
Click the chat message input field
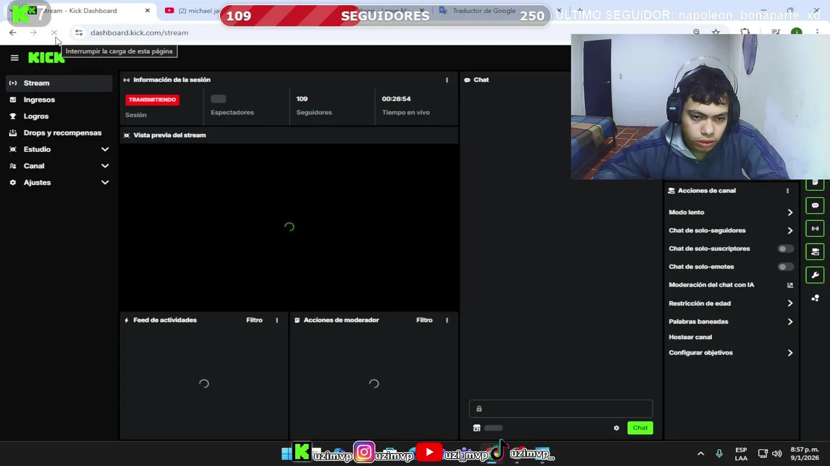[x=561, y=408]
